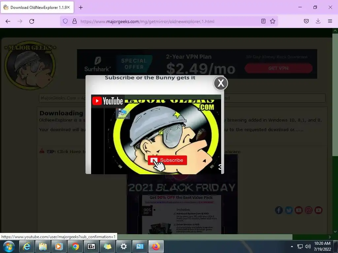This screenshot has height=253, width=338.
Task: Click the Surfshark SPECIAL OFFER banner badge
Action: (134, 64)
